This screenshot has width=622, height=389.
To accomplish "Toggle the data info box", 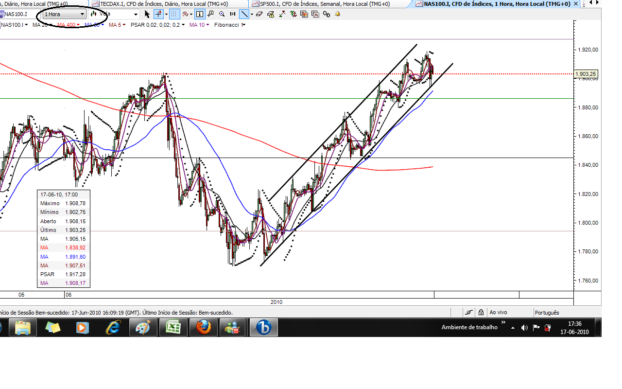I will point(200,14).
